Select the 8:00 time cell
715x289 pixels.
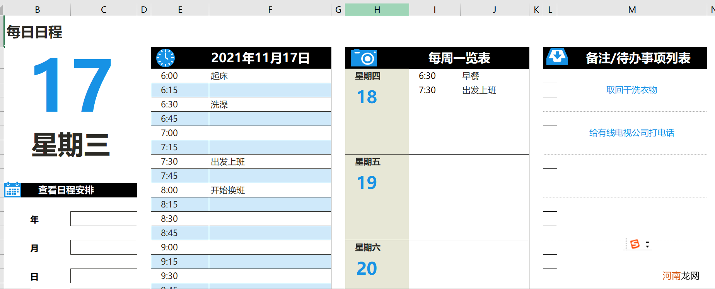point(180,190)
